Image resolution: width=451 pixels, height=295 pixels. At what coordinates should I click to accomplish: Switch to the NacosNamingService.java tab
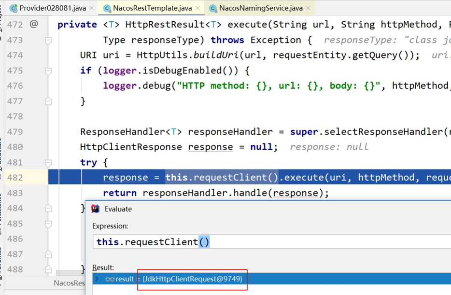pyautogui.click(x=261, y=8)
